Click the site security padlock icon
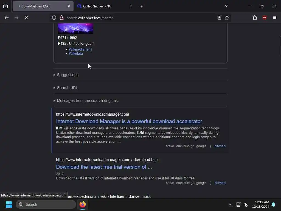The image size is (281, 211). (62, 18)
